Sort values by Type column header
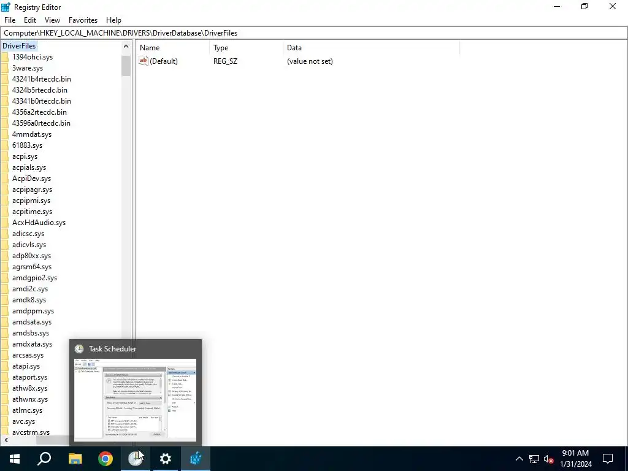The height and width of the screenshot is (471, 628). (247, 48)
